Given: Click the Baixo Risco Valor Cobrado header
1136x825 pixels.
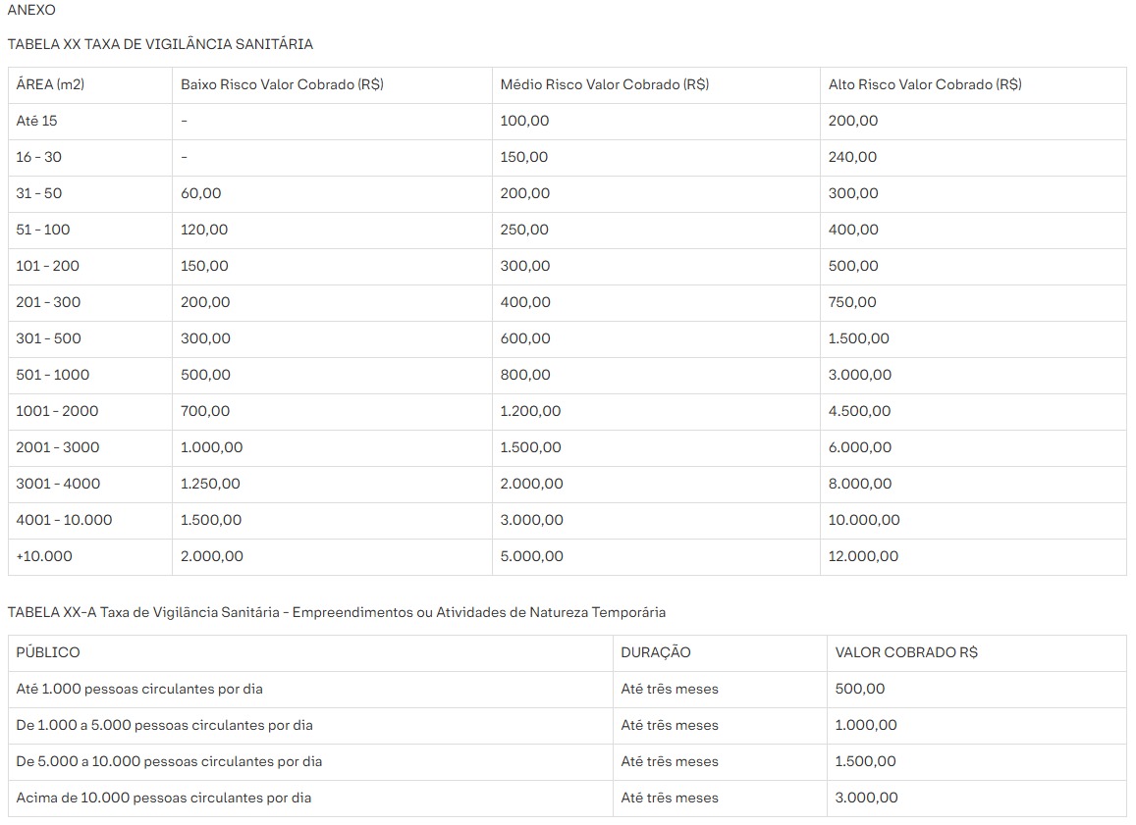Looking at the screenshot, I should click(x=282, y=84).
